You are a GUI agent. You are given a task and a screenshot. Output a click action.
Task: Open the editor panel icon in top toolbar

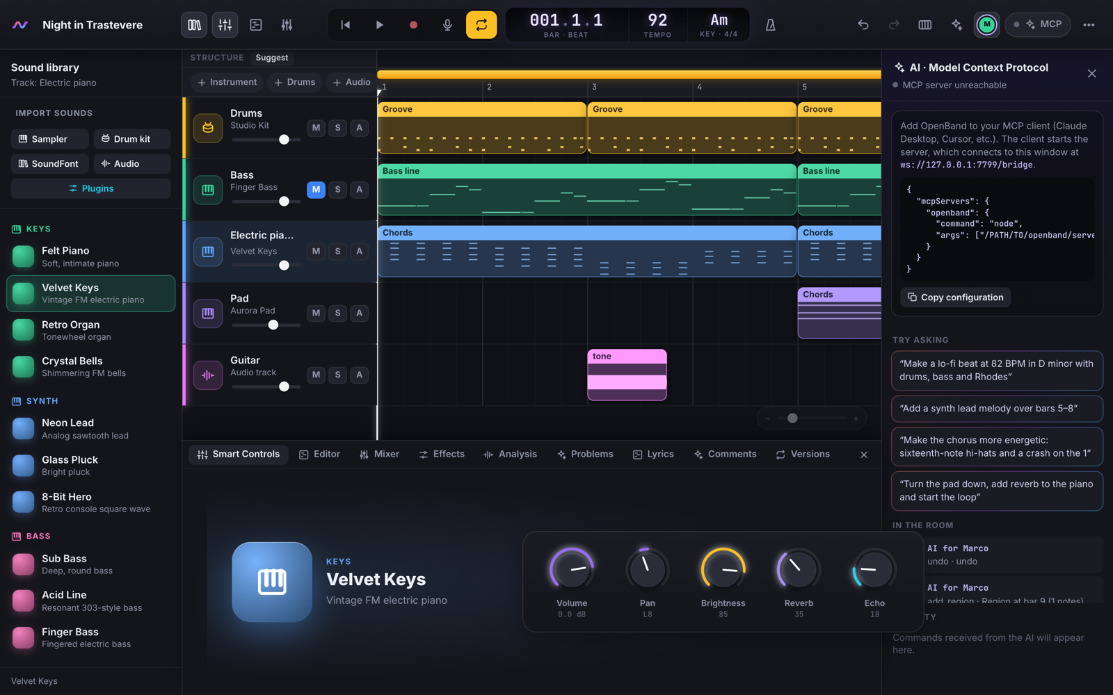click(256, 25)
